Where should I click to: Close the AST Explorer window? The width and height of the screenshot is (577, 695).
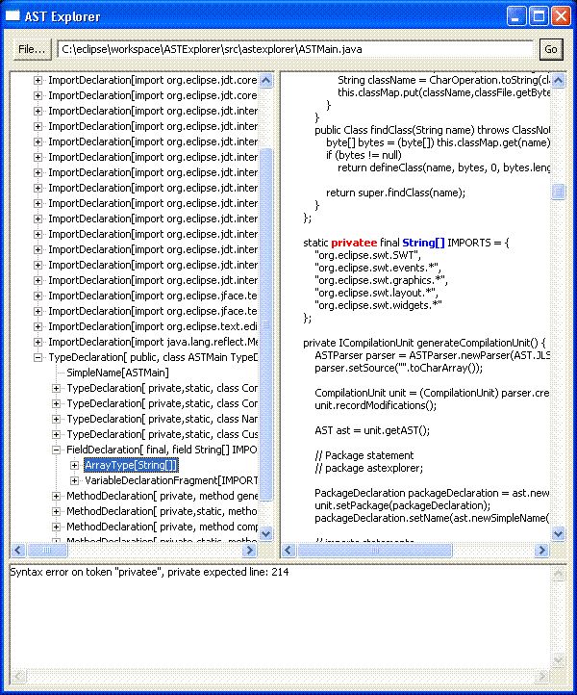pyautogui.click(x=561, y=16)
